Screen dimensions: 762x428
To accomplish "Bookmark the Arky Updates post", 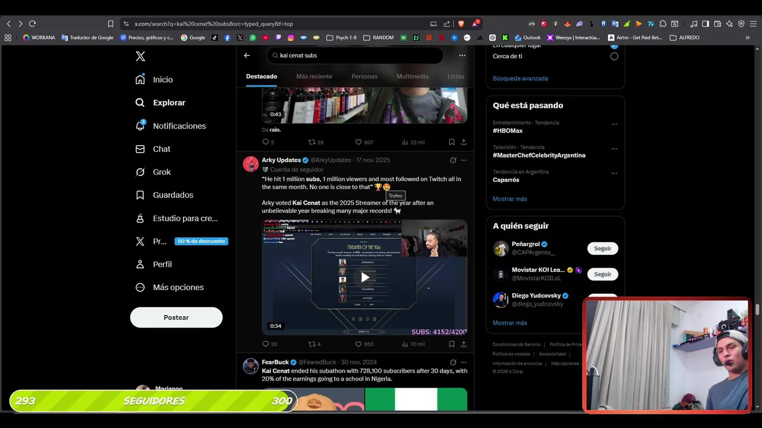I will tap(452, 344).
